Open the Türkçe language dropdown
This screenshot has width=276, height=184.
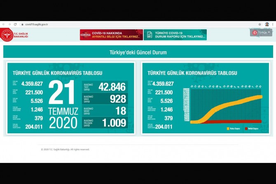(x=261, y=33)
